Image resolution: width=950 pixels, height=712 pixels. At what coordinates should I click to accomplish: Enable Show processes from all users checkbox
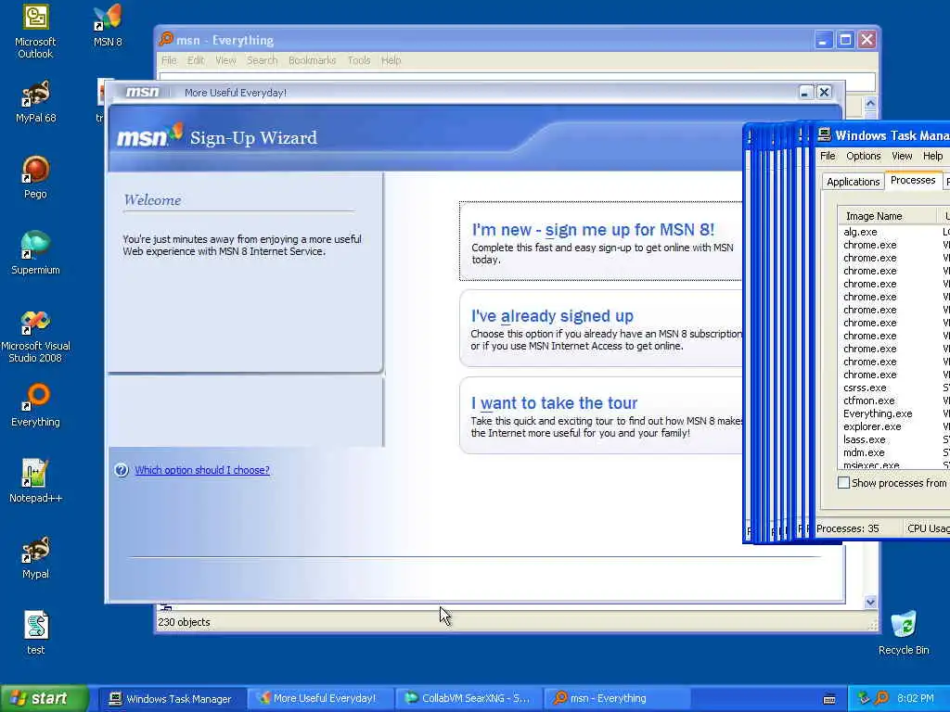tap(843, 482)
